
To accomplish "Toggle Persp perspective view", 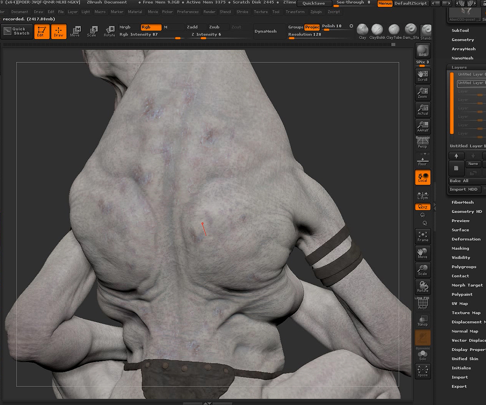I will tap(422, 143).
